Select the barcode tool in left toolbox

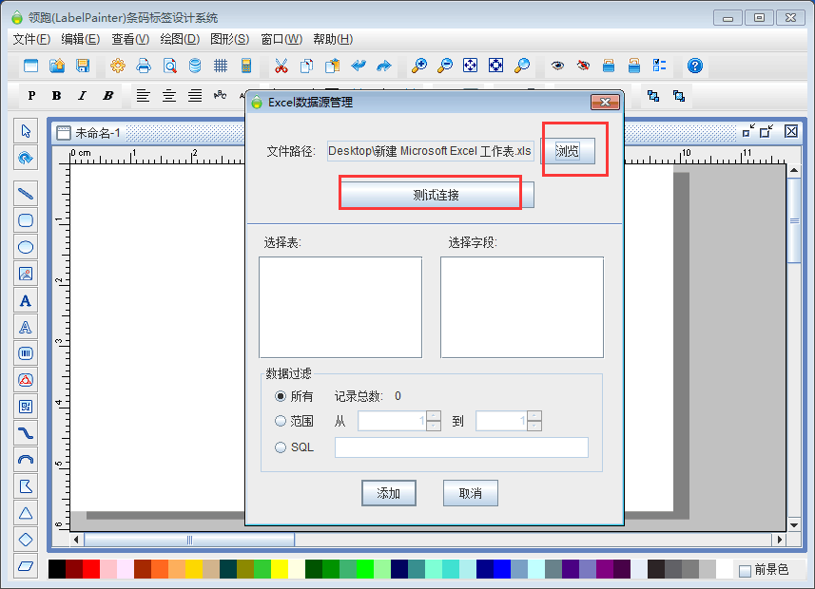coord(26,353)
